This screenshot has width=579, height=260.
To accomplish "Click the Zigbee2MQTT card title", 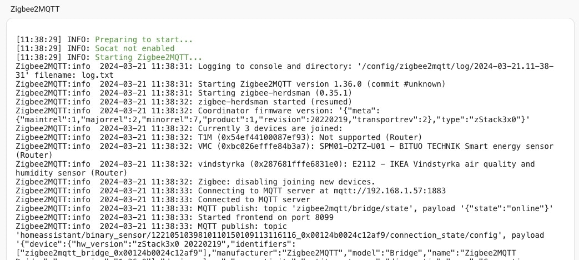I will click(35, 9).
